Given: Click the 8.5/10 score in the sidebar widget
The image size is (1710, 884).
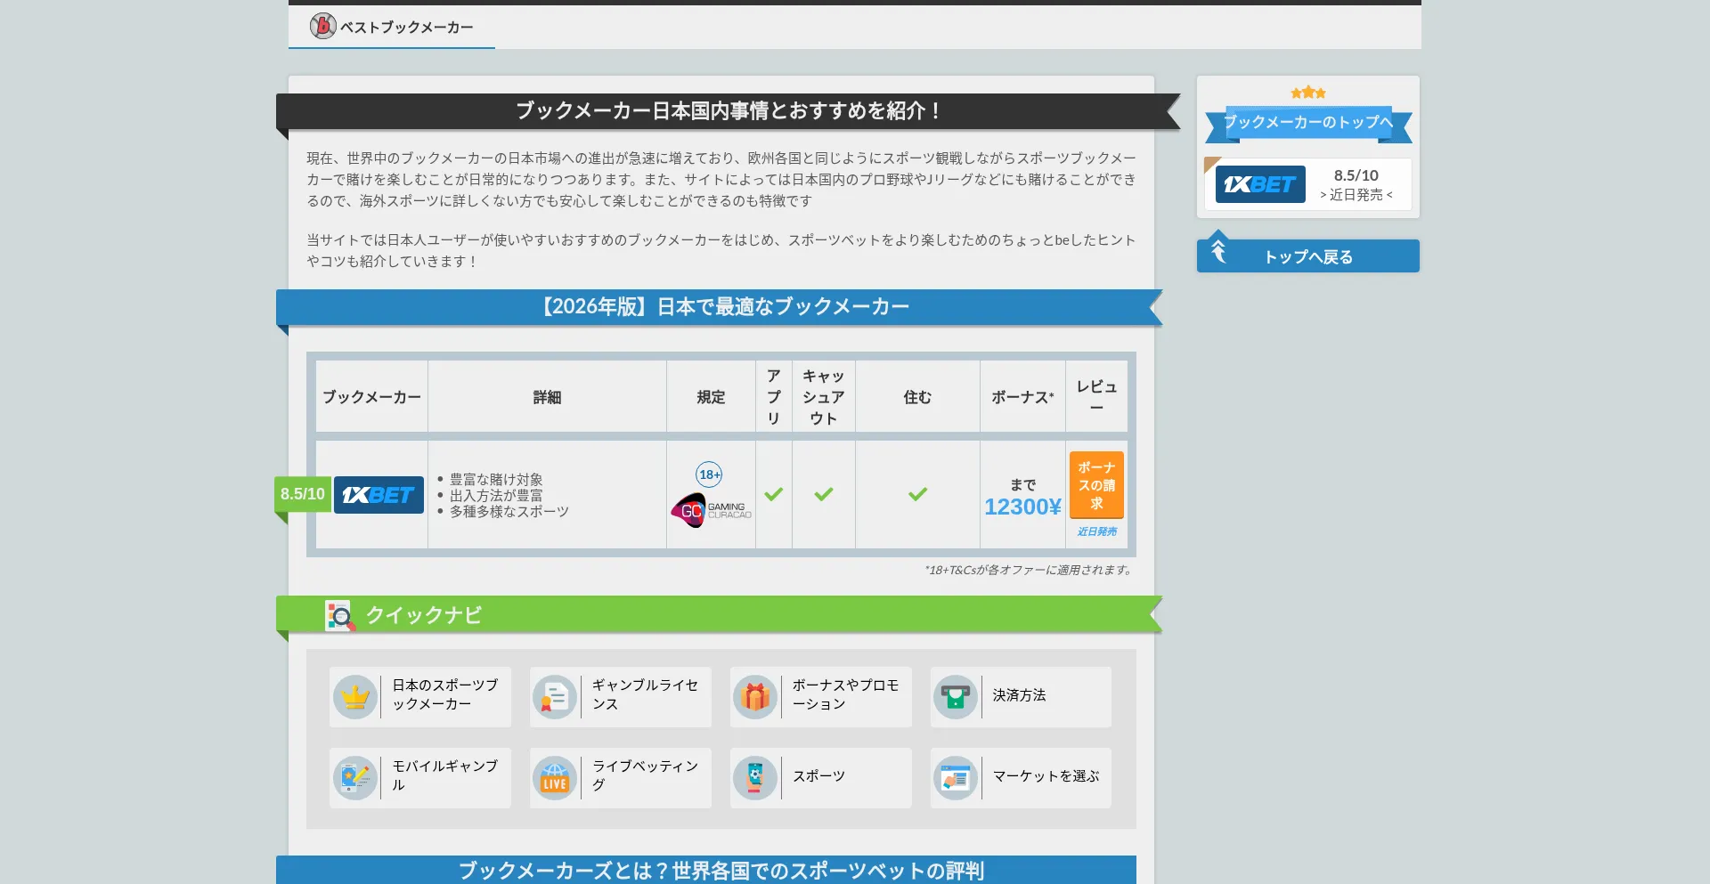Looking at the screenshot, I should coord(1356,175).
